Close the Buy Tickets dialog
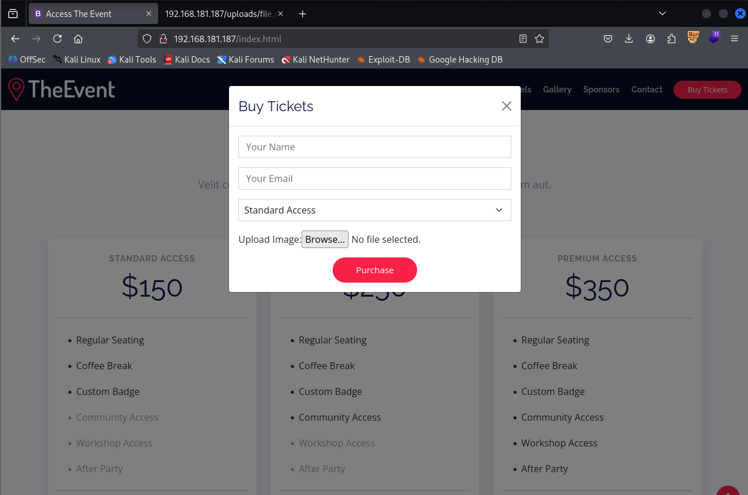 coord(507,106)
